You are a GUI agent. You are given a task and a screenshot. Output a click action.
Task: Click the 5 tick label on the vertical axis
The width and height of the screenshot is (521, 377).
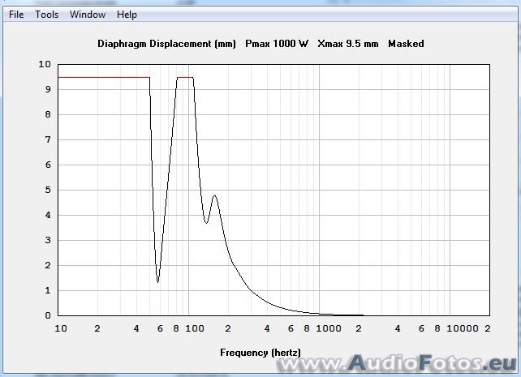pyautogui.click(x=48, y=190)
